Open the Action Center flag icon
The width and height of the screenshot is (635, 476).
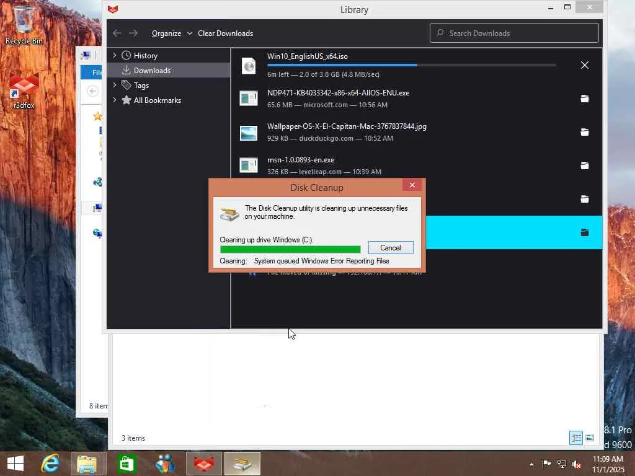pos(546,464)
